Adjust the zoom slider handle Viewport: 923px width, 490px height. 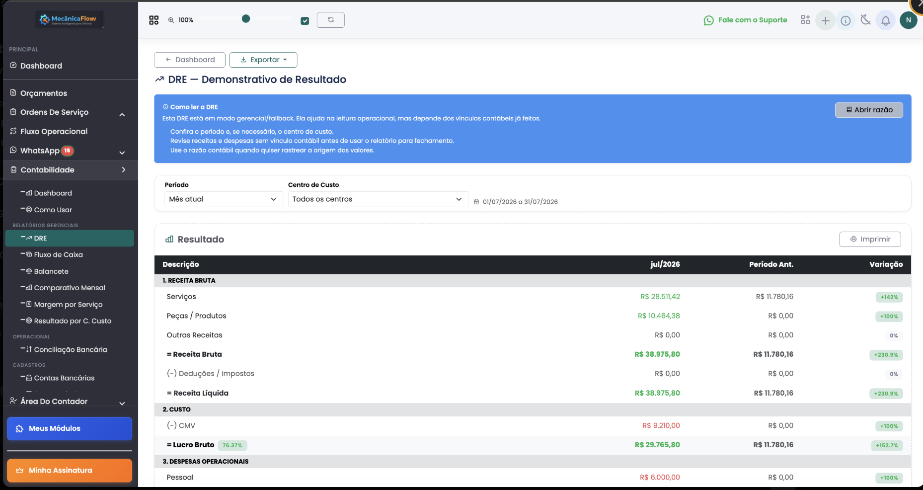pos(246,19)
